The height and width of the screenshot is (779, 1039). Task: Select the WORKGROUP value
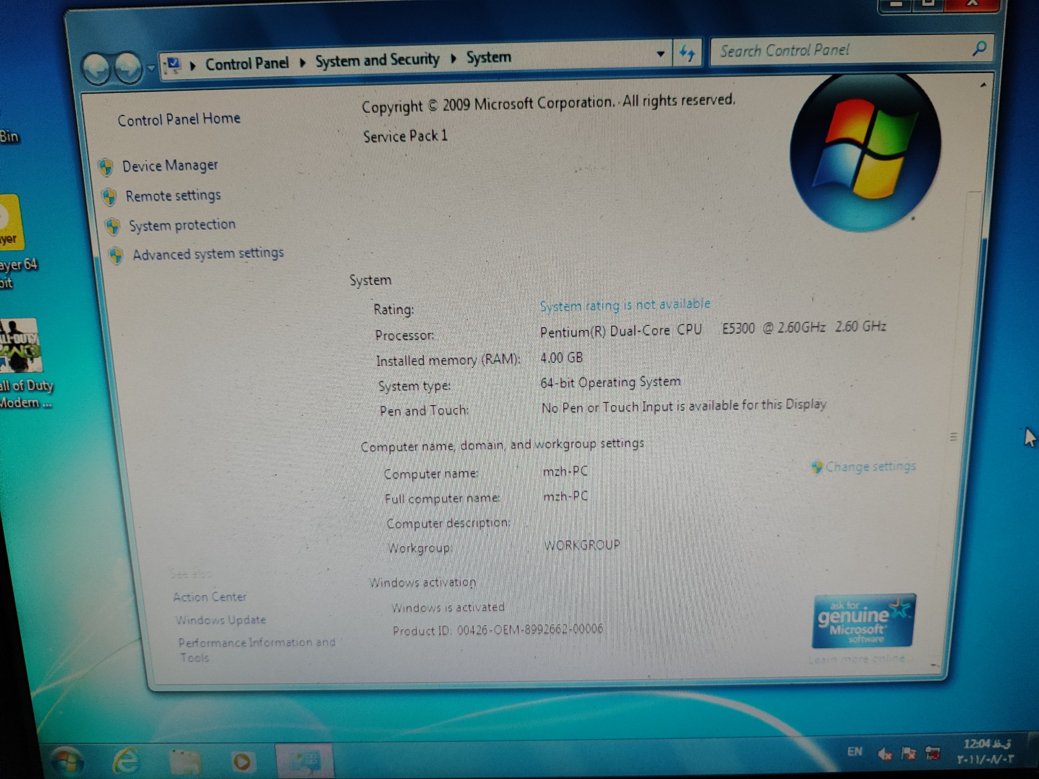coord(582,545)
